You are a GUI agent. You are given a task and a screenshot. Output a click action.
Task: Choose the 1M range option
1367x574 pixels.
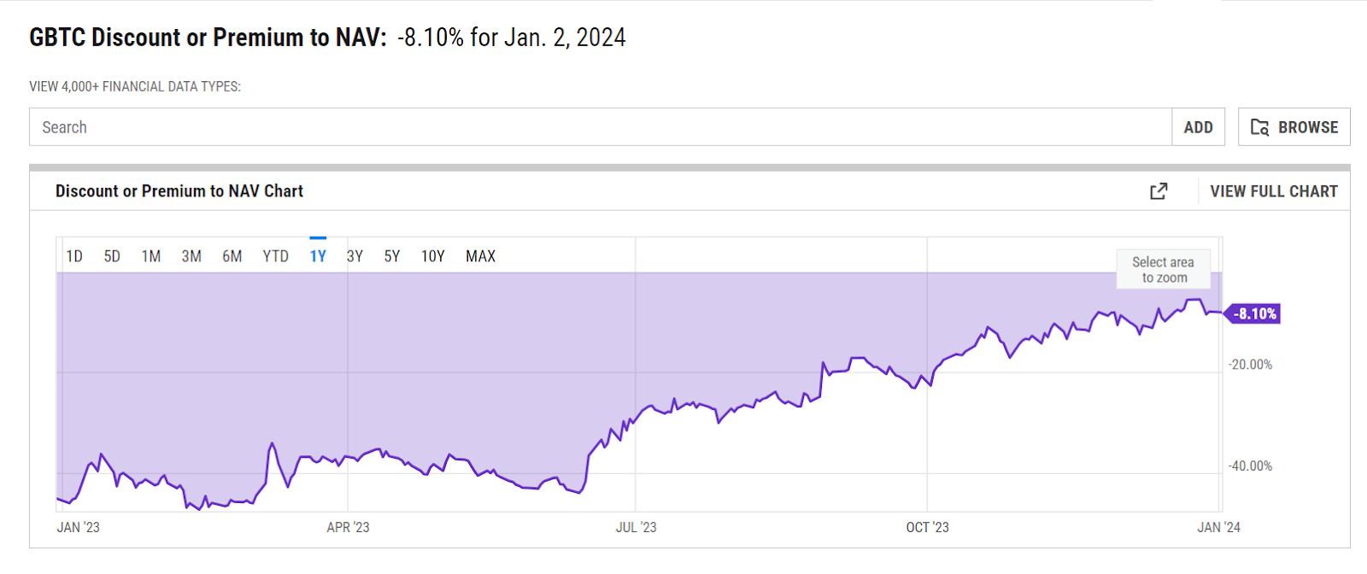(x=151, y=256)
